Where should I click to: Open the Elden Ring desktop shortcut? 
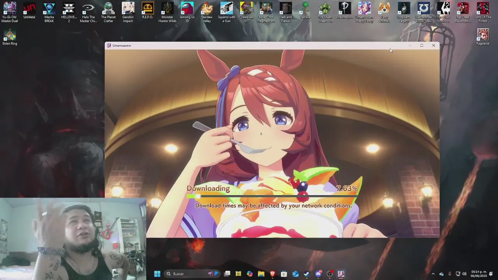[x=10, y=37]
